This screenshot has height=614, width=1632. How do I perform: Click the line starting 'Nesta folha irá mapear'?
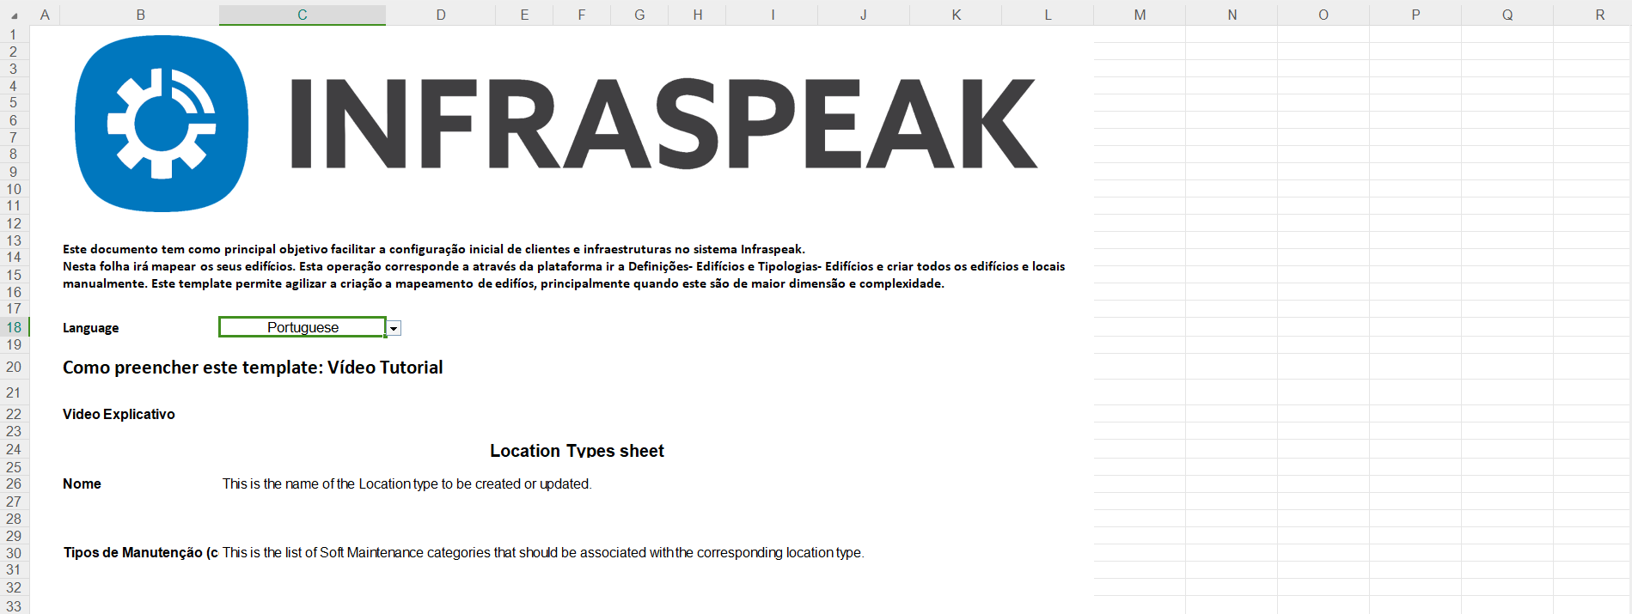coord(564,266)
